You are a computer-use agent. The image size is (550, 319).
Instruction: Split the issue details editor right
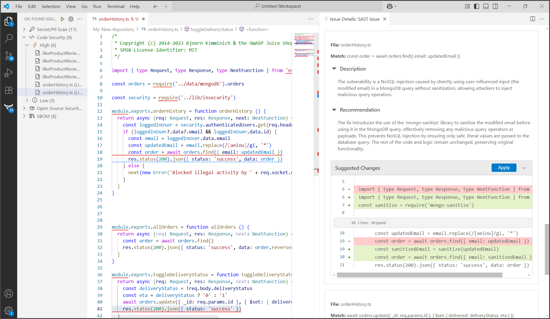click(x=533, y=19)
